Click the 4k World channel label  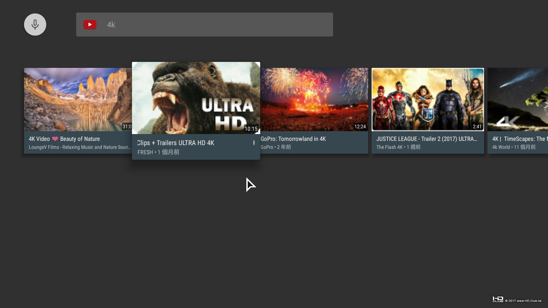click(x=501, y=147)
